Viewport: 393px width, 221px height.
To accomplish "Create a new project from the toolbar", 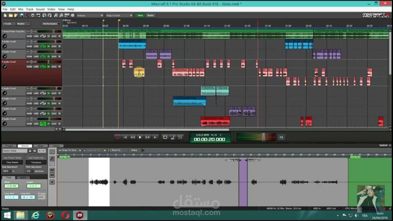I will coord(5,15).
